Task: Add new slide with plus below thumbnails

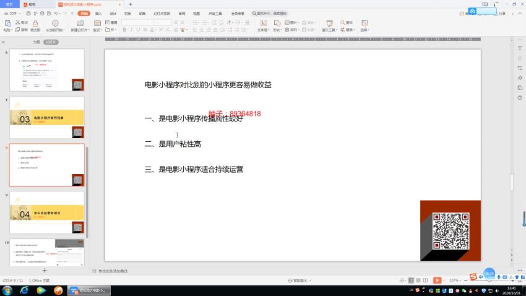Action: [45, 270]
